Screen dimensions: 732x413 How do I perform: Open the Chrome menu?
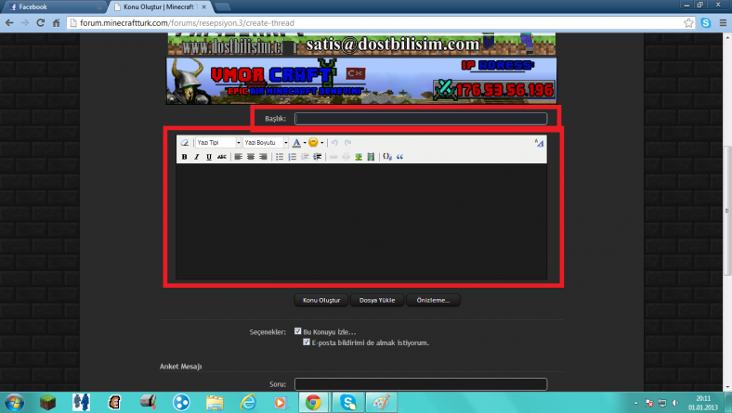click(x=723, y=23)
